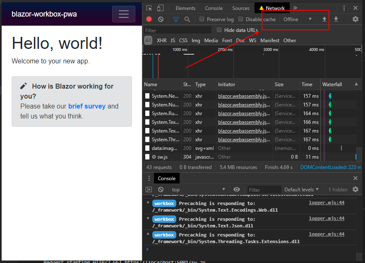Viewport: 365px width, 263px height.
Task: Select the System.Nu... row file icon
Action: point(147,105)
